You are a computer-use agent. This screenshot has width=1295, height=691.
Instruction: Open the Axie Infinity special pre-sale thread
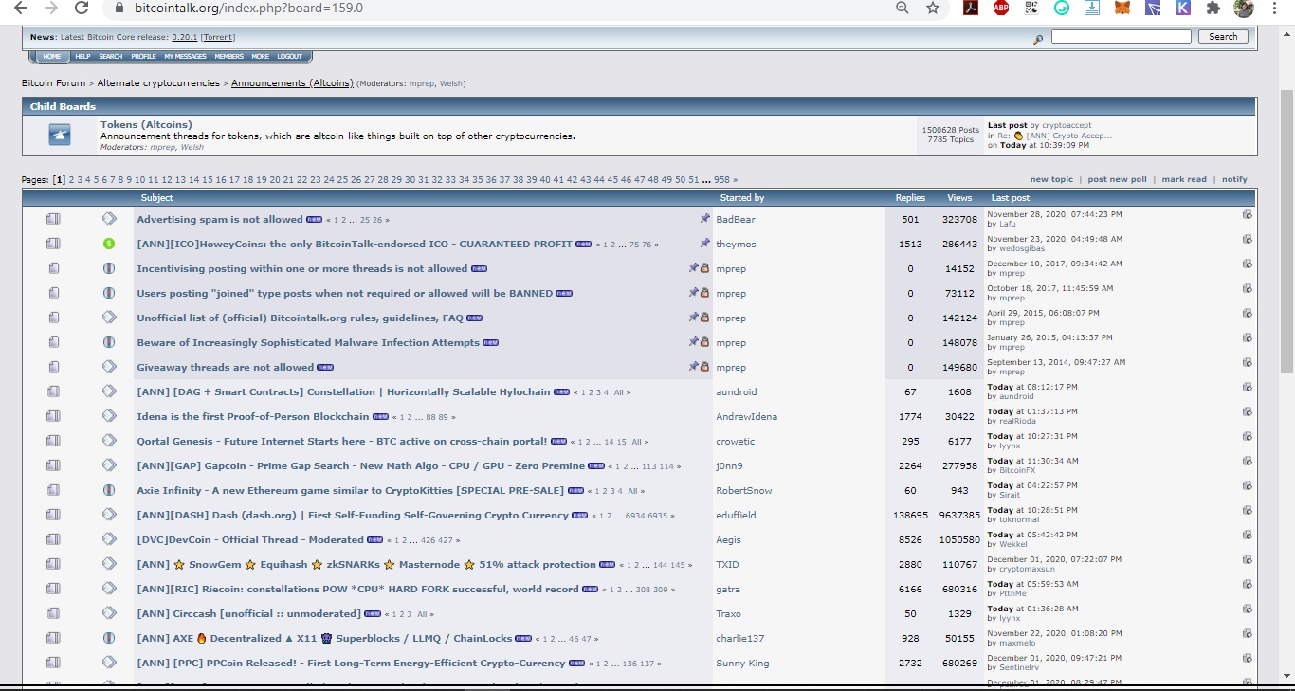pyautogui.click(x=350, y=490)
